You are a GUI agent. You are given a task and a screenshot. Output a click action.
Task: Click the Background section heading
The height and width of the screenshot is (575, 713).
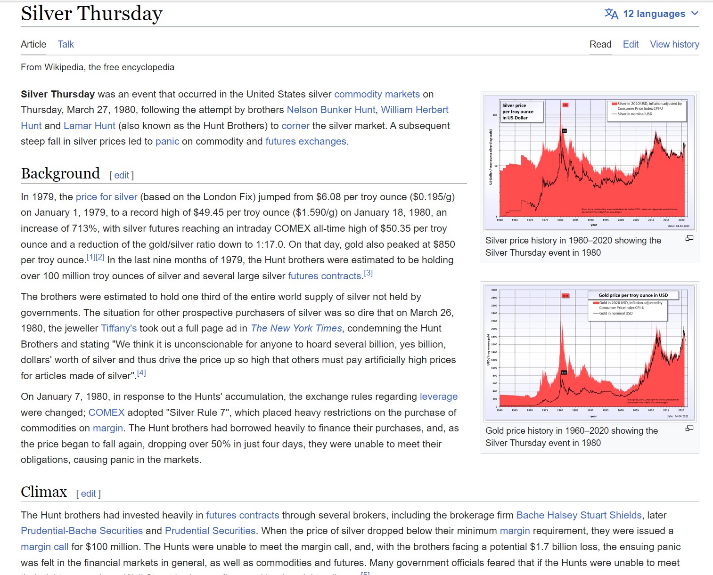60,173
